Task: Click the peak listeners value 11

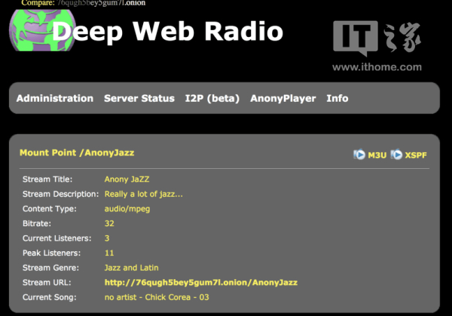Action: point(109,253)
